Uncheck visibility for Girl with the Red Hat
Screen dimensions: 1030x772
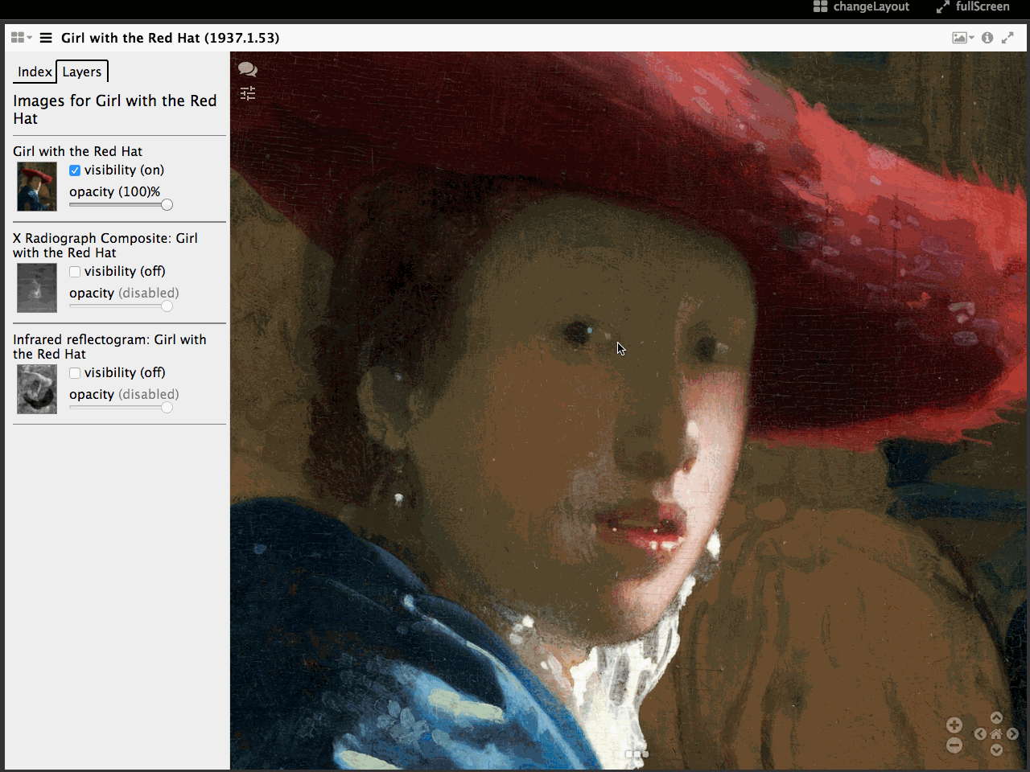[75, 170]
